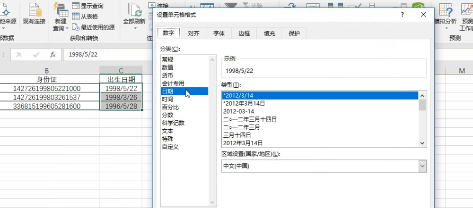Click category list scrollbar down arrow
Viewport: 473px width, 208px height.
click(212, 203)
